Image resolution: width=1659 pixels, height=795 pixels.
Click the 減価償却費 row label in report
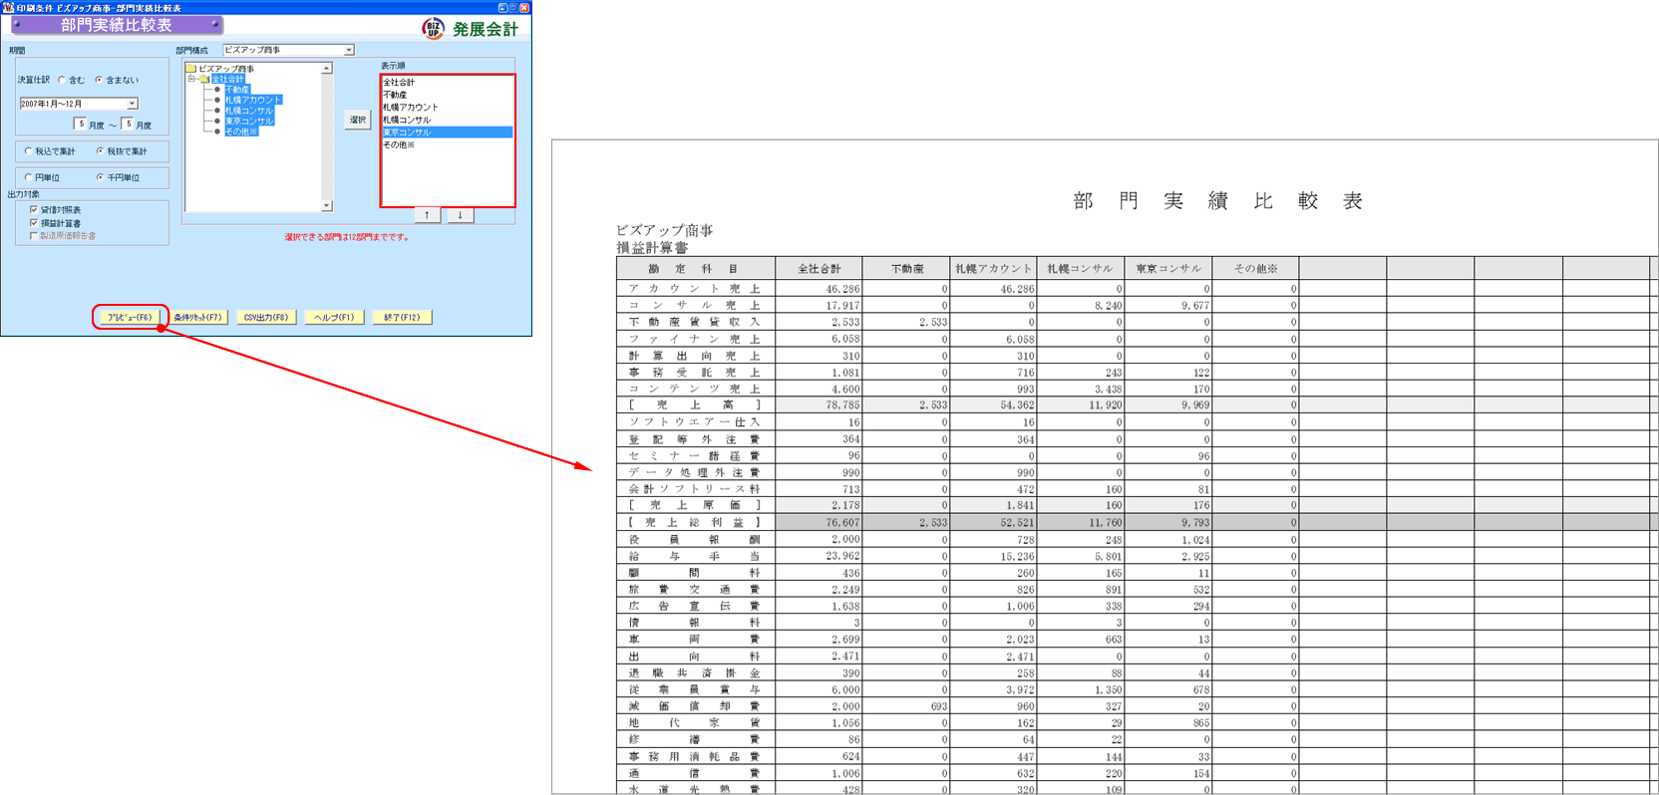695,706
